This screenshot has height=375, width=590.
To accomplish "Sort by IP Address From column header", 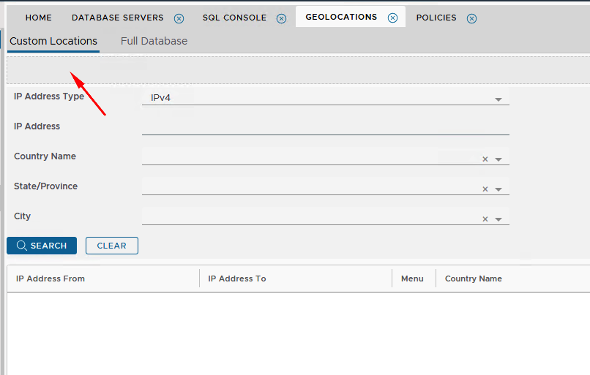I will [x=51, y=279].
